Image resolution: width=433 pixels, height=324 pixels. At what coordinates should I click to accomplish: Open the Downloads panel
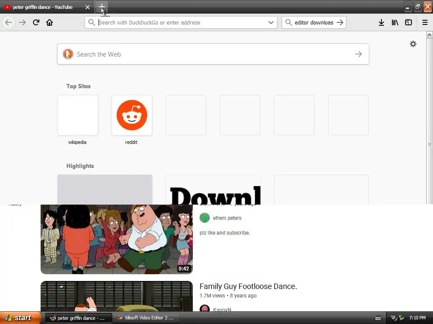point(381,22)
